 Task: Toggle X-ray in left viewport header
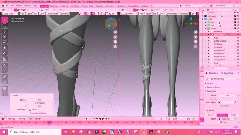click(100, 14)
